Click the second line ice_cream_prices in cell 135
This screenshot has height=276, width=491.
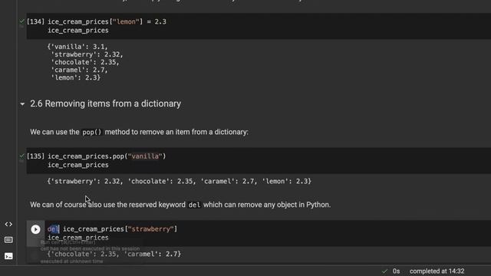tap(78, 166)
